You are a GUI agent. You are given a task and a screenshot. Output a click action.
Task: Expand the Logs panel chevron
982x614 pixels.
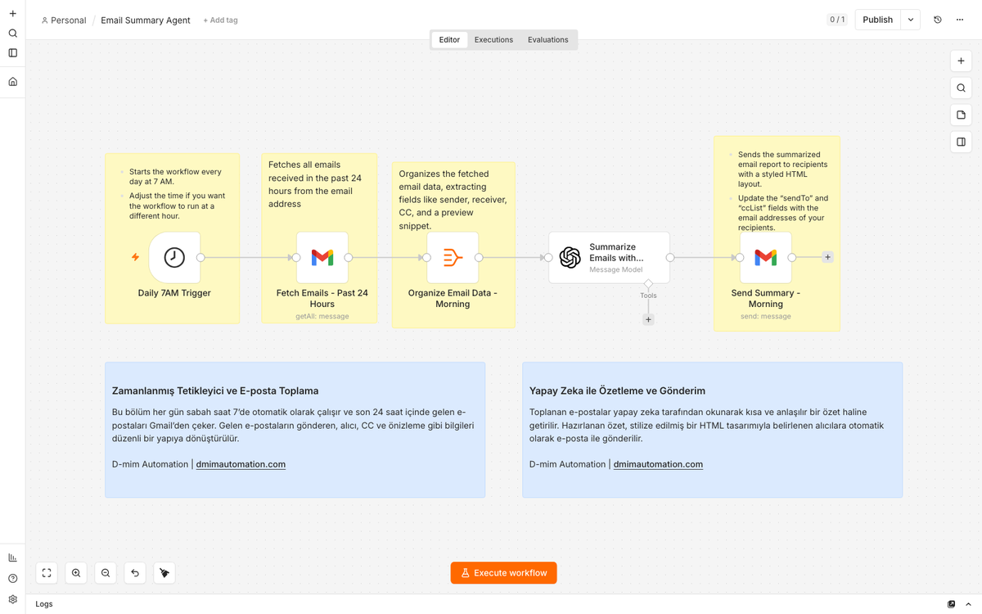pyautogui.click(x=969, y=604)
